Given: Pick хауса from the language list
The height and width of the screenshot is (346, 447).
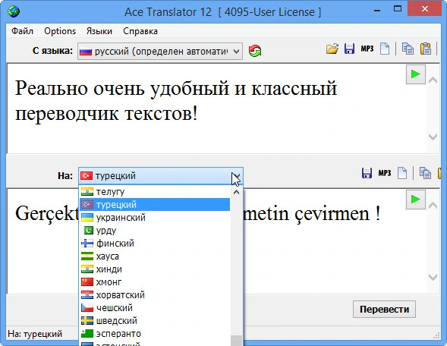Looking at the screenshot, I should pyautogui.click(x=155, y=256).
